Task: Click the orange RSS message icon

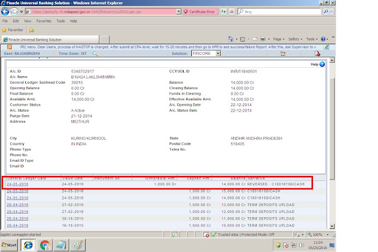Action: (x=9, y=47)
